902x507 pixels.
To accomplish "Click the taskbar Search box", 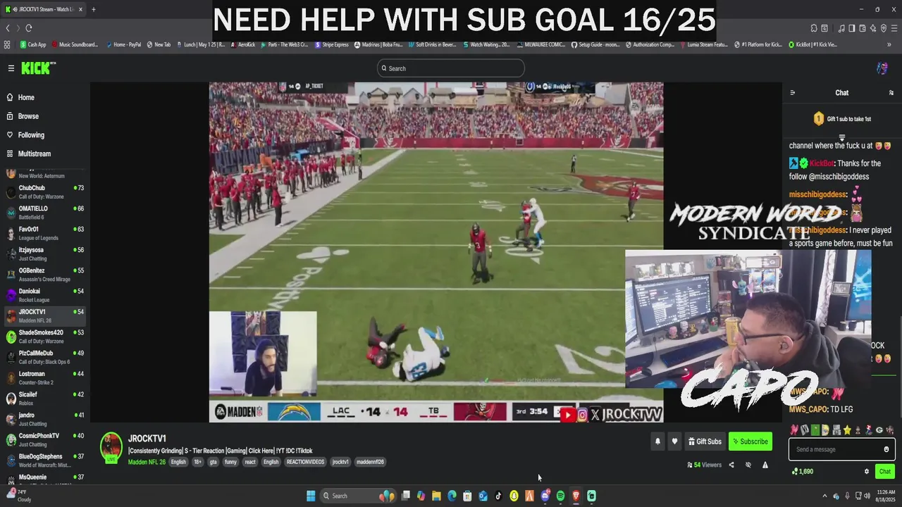I will coord(358,496).
